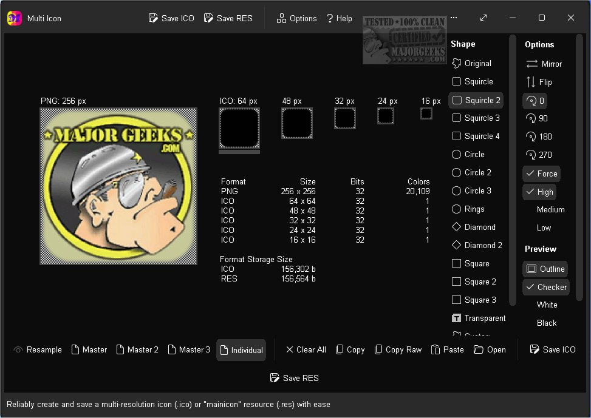Click the bottom Save RES button
The image size is (591, 418).
point(295,378)
